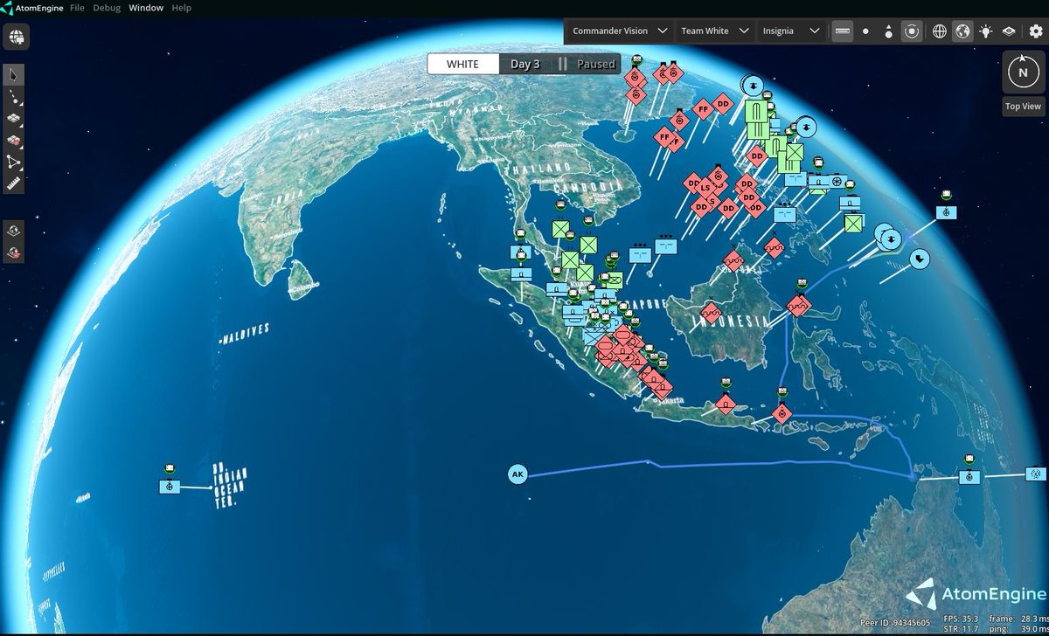Open the File menu
The width and height of the screenshot is (1049, 636).
point(77,8)
